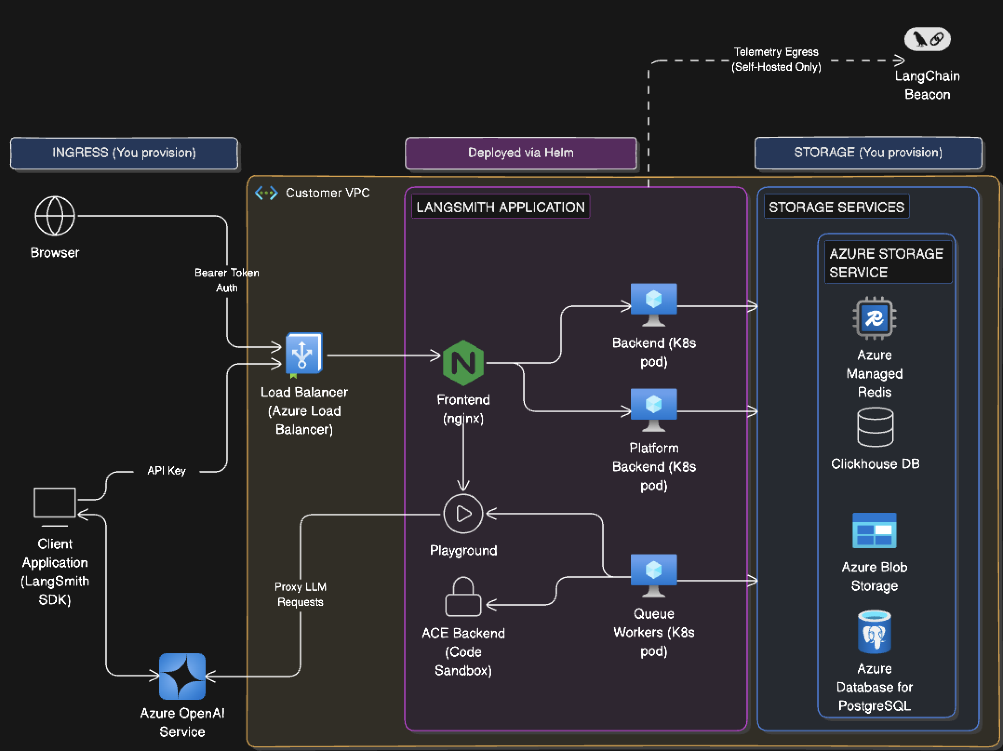
Task: Click the Client Application monitor icon
Action: [55, 507]
